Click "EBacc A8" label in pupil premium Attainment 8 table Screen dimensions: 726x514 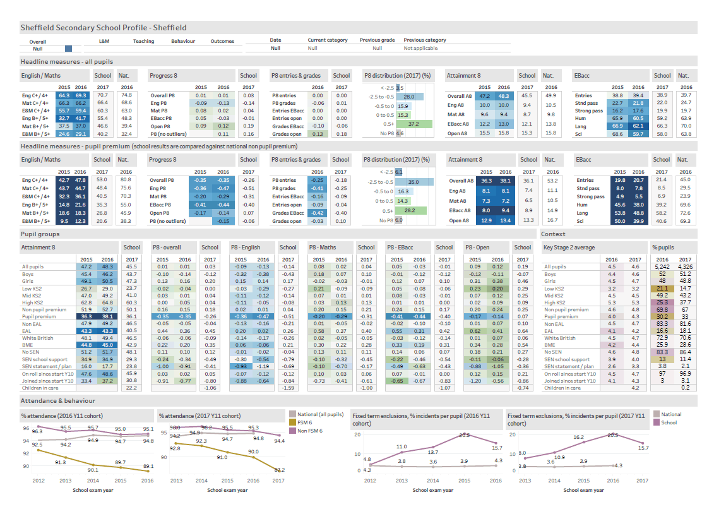click(459, 210)
